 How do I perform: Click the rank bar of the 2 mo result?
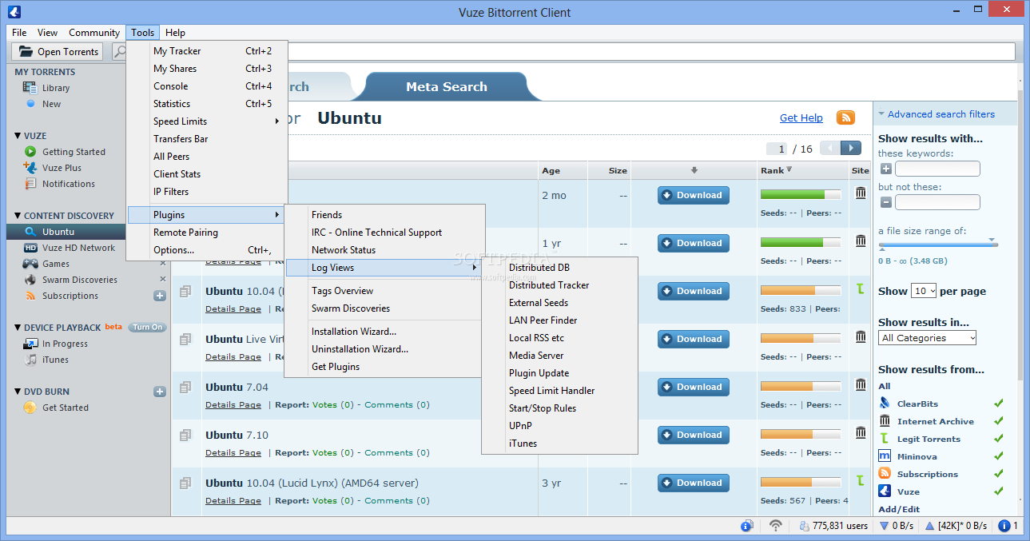click(x=801, y=194)
